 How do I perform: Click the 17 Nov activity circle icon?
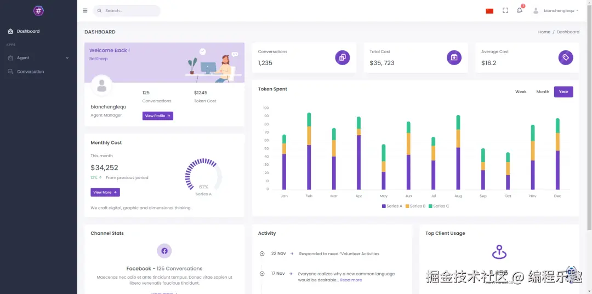pos(262,274)
